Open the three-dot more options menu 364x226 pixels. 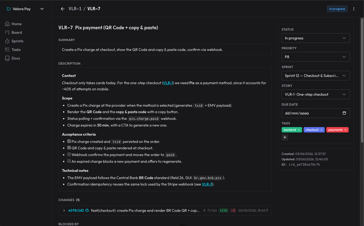tap(354, 9)
